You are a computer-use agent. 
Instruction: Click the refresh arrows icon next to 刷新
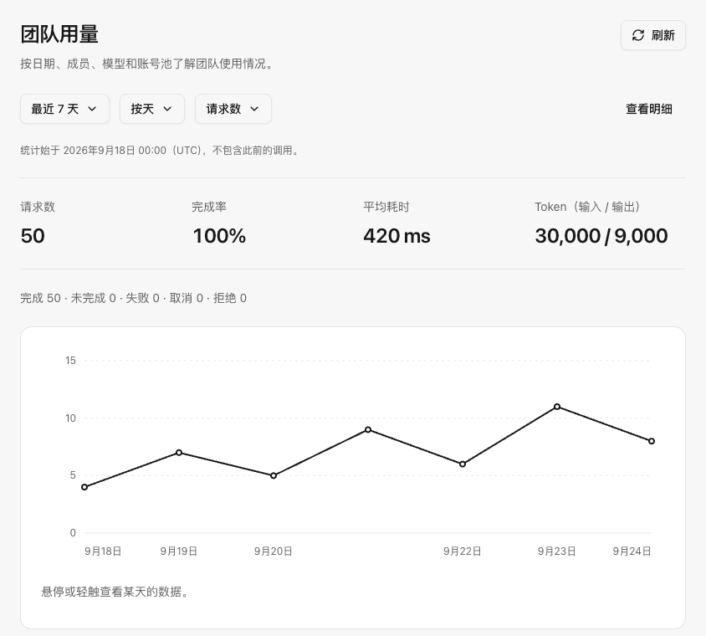[x=638, y=35]
